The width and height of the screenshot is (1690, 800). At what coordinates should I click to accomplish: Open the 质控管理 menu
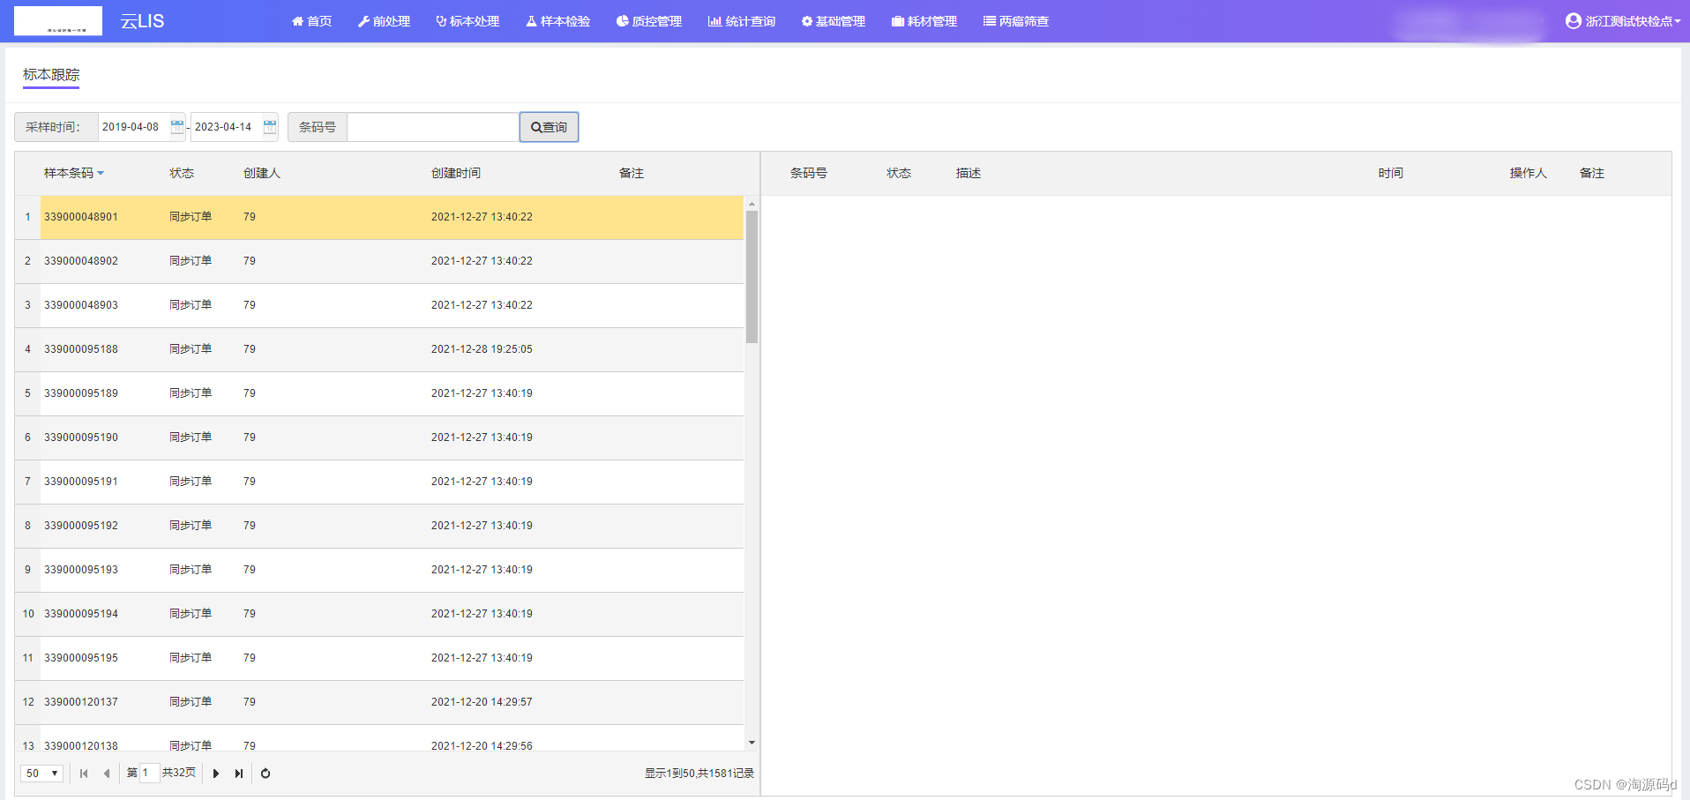tap(649, 21)
